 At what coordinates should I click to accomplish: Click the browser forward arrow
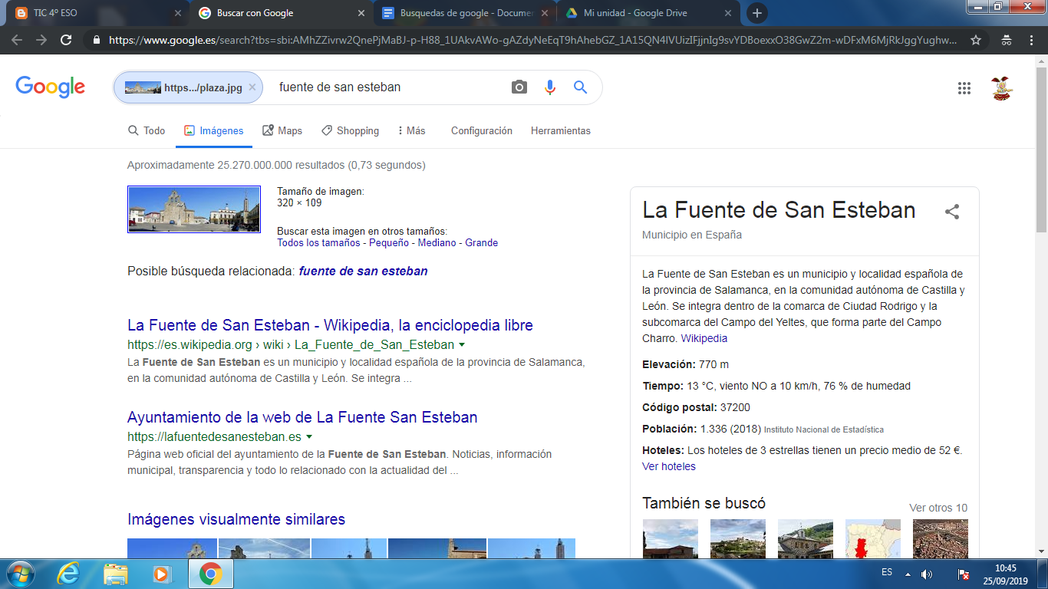click(41, 40)
